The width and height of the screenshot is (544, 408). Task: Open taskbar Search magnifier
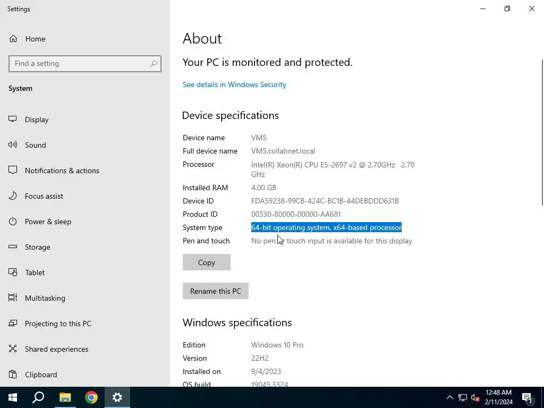click(x=38, y=397)
